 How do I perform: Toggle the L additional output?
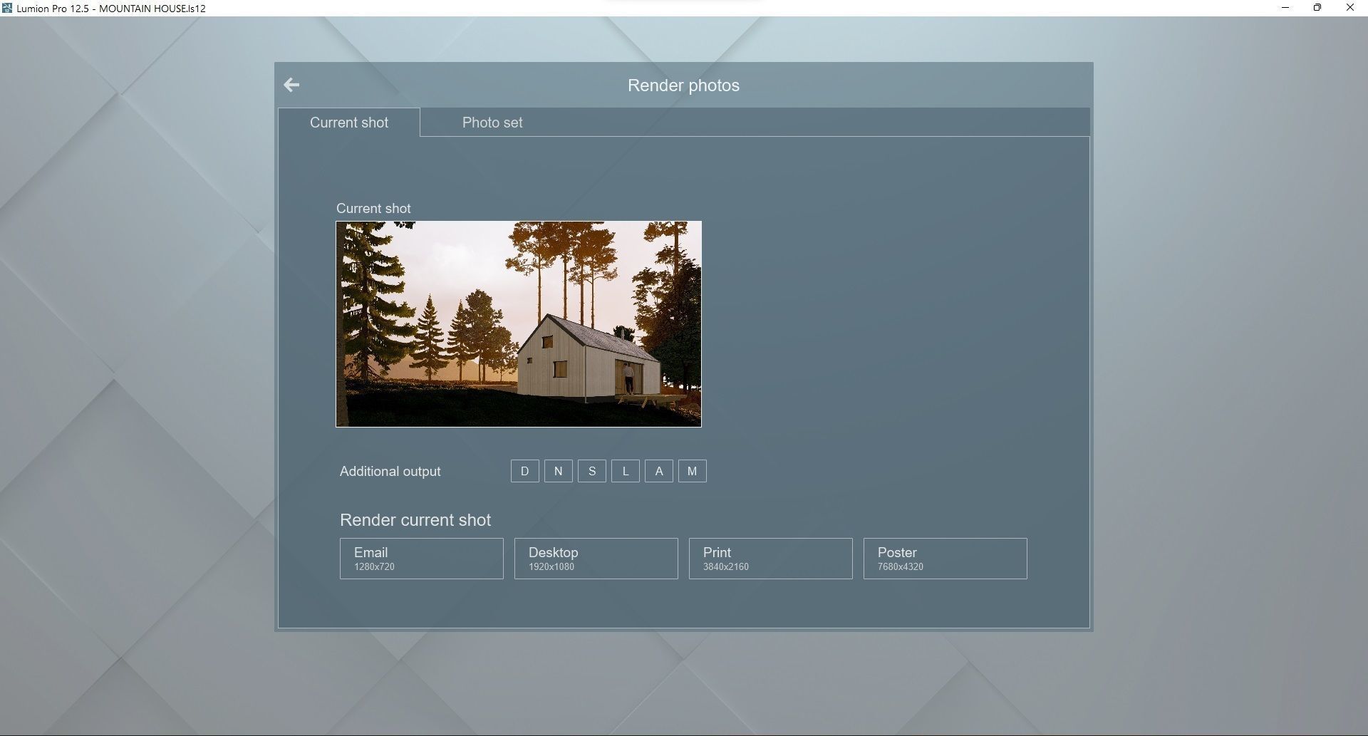coord(626,471)
